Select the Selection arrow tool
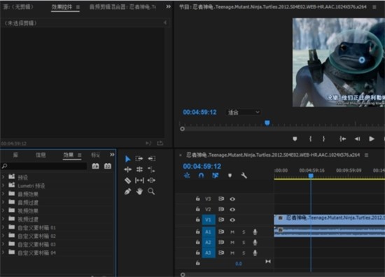This screenshot has width=385, height=277. tap(127, 159)
